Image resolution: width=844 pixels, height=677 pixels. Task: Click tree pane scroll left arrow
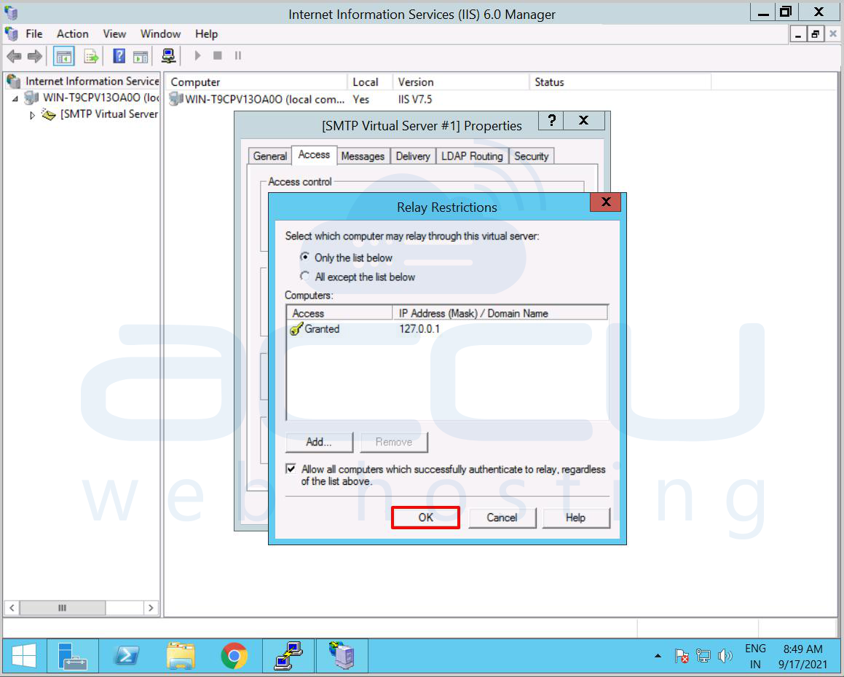coord(12,608)
